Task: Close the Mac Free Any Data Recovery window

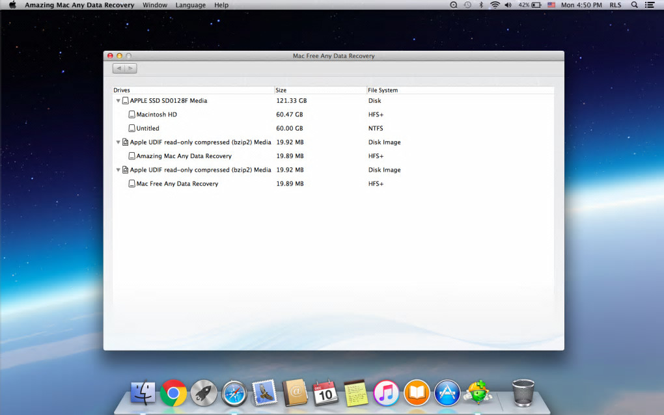Action: click(110, 56)
